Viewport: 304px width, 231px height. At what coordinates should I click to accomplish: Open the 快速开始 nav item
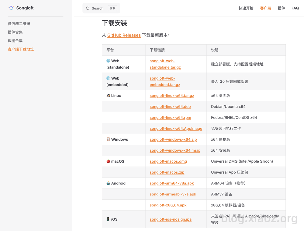pyautogui.click(x=246, y=8)
